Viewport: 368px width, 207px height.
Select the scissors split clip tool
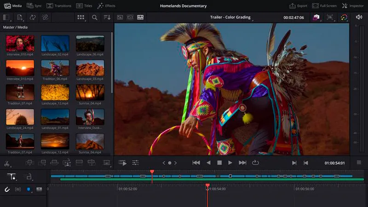point(6,164)
